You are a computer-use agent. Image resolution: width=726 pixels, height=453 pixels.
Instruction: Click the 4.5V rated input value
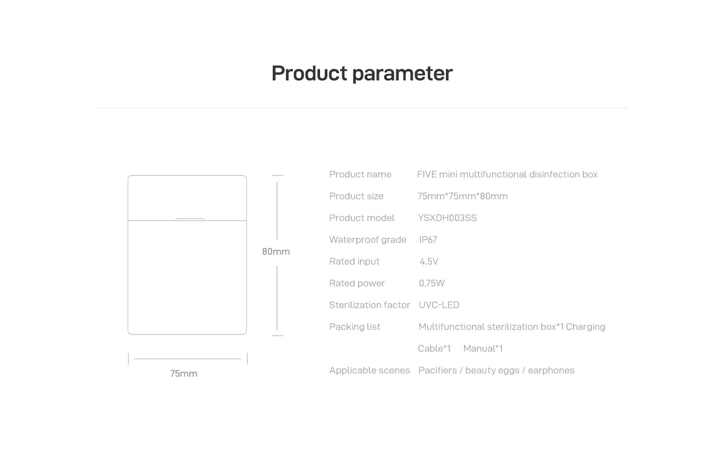[429, 261]
